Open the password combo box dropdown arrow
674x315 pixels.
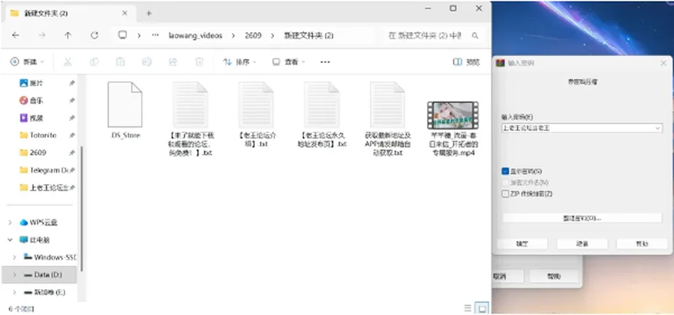pyautogui.click(x=658, y=128)
